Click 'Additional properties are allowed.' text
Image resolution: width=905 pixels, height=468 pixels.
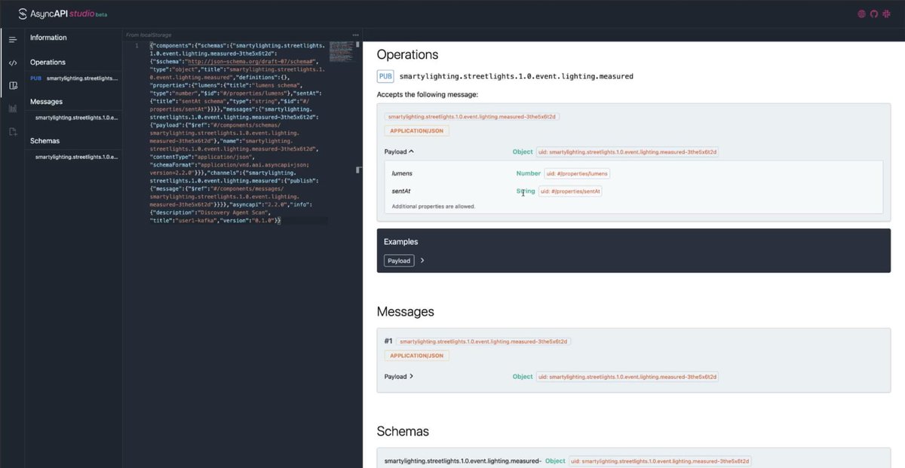point(434,206)
